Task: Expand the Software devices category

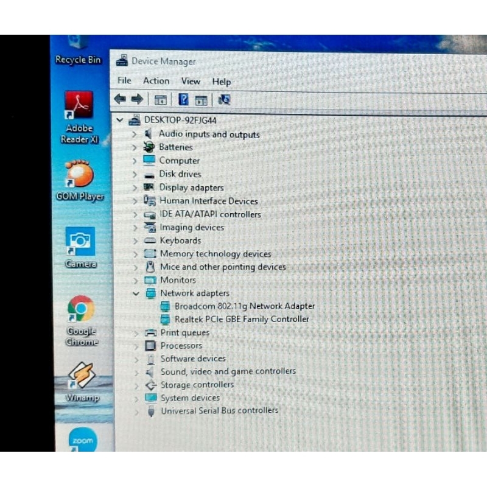Action: [136, 359]
